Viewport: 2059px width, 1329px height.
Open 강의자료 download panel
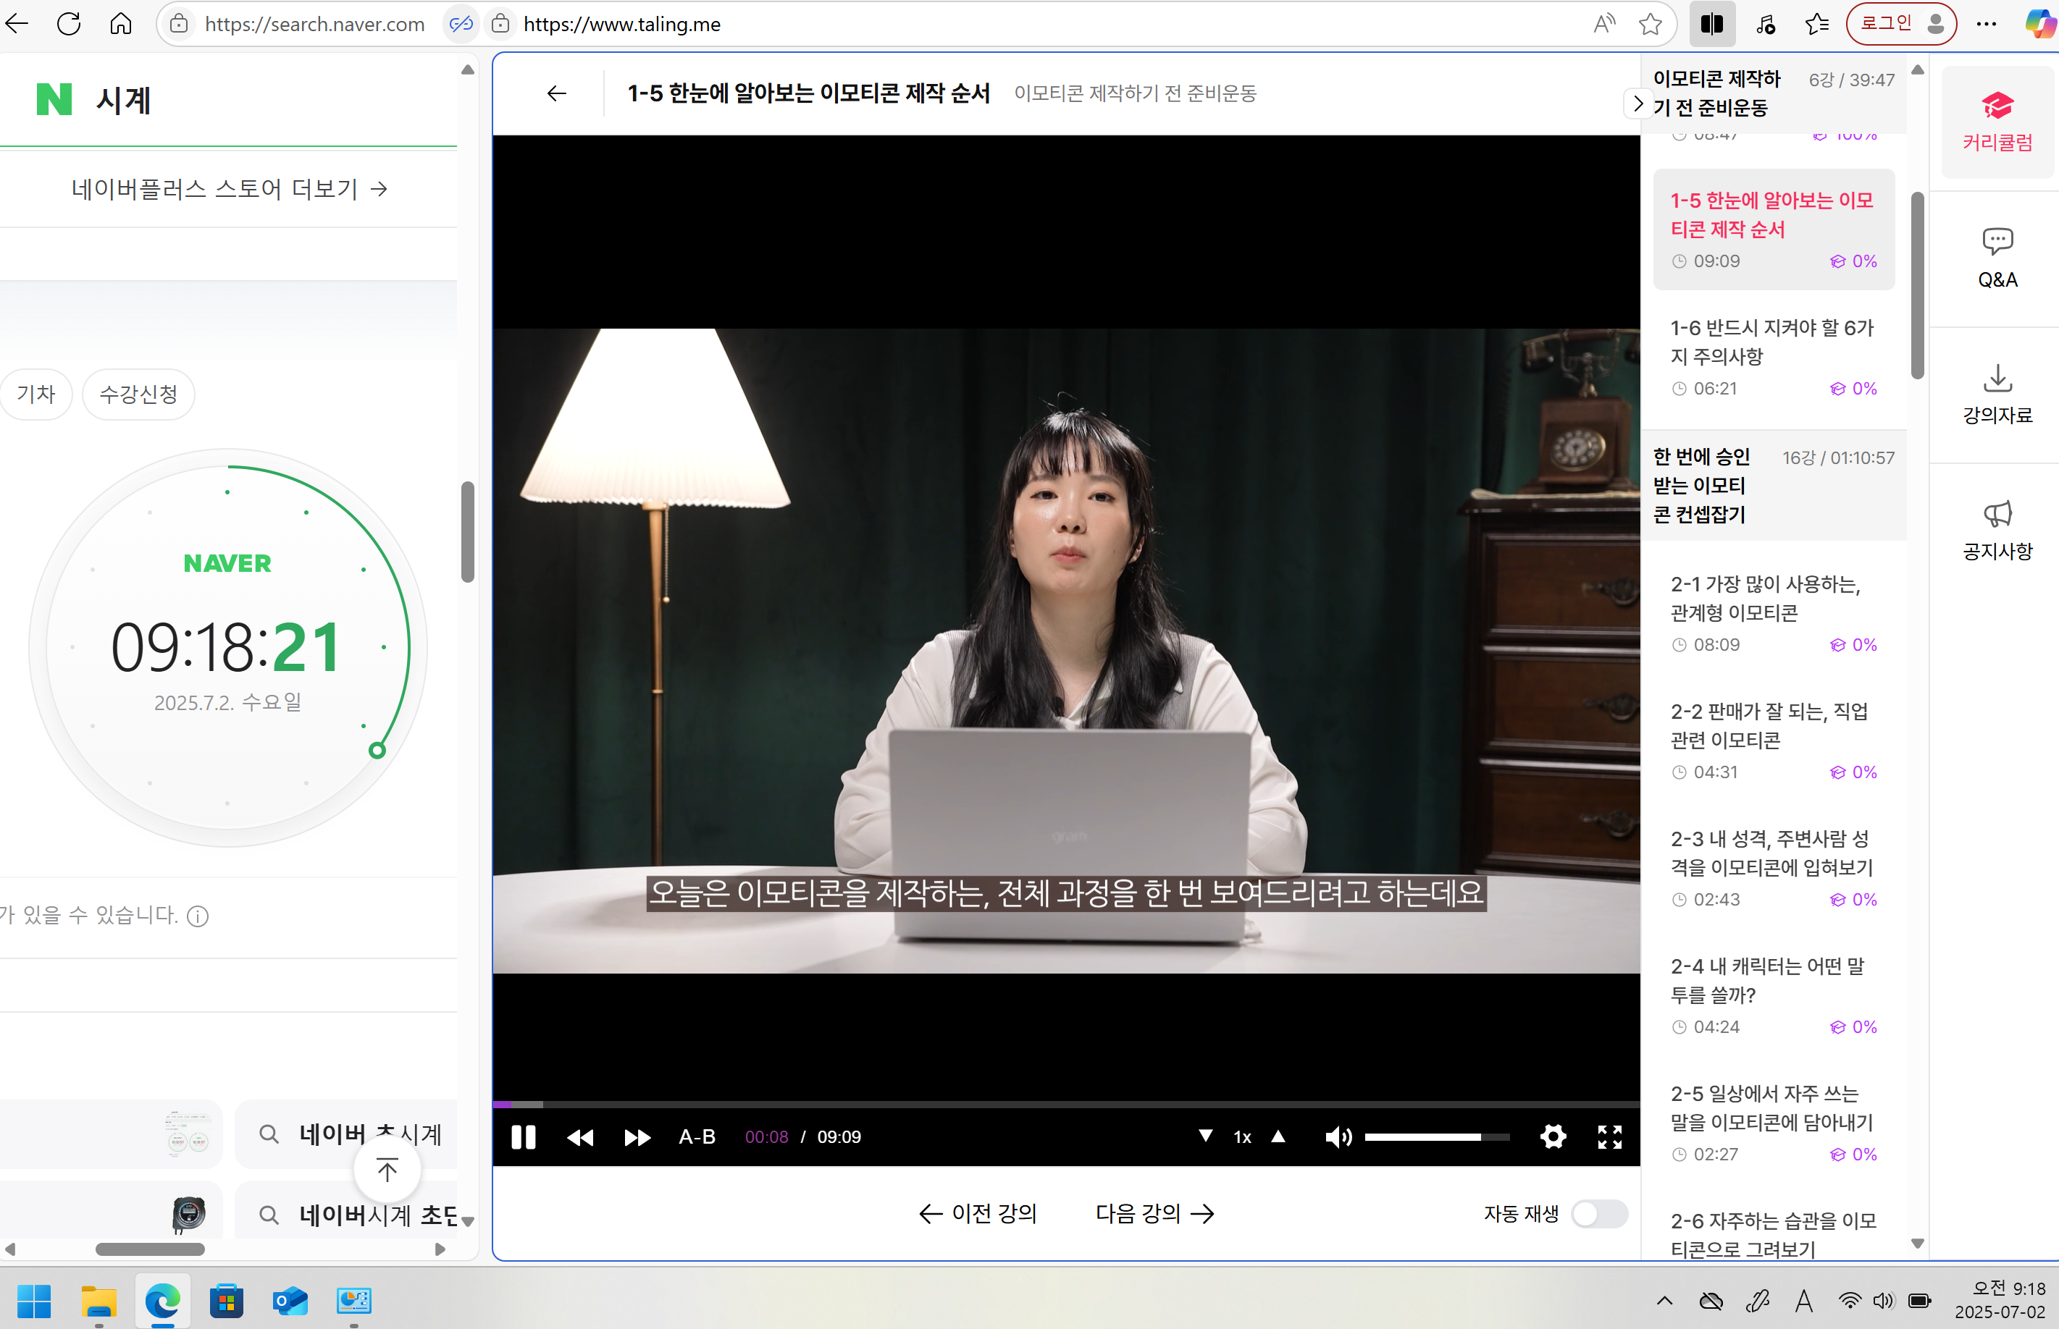tap(1997, 394)
